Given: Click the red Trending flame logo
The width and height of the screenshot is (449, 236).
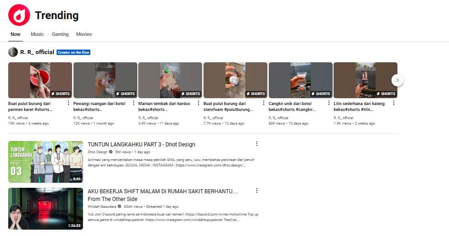Looking at the screenshot, I should (19, 15).
